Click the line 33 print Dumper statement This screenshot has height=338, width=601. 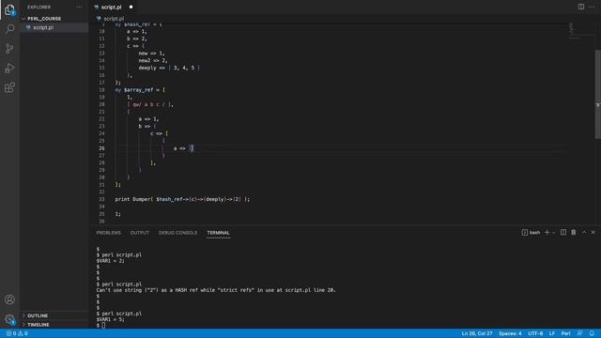point(182,199)
